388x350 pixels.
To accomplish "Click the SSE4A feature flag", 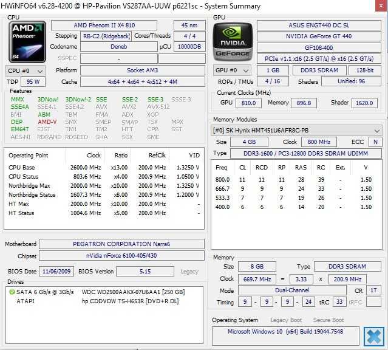I will [20, 107].
